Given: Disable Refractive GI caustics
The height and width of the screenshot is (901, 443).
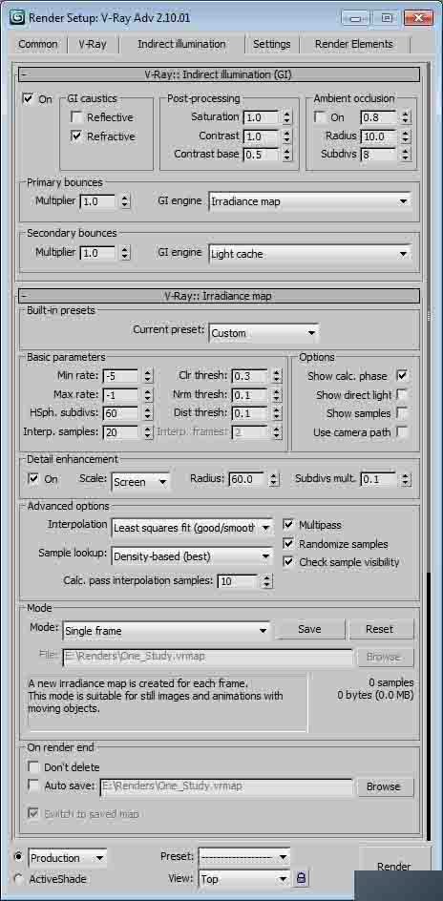Looking at the screenshot, I should [x=75, y=136].
